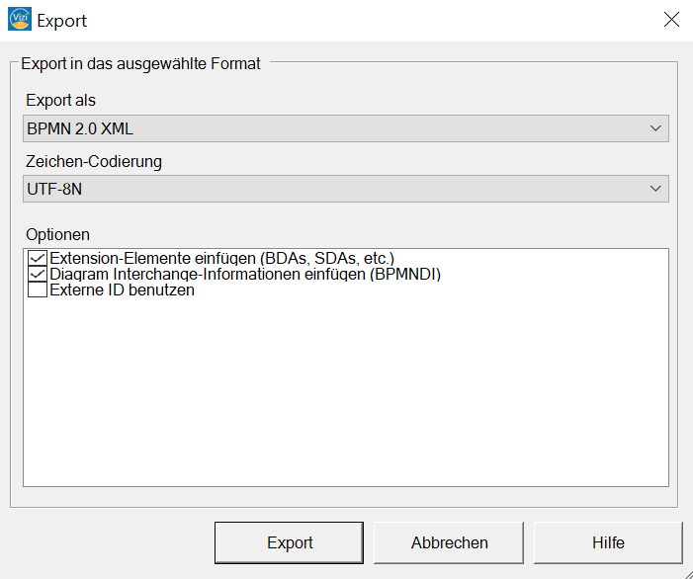Screen dimensions: 693x579
Task: Click the Optionen label
Action: click(58, 234)
